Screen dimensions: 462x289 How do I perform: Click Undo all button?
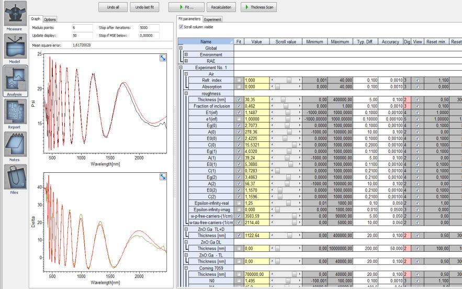pyautogui.click(x=113, y=7)
